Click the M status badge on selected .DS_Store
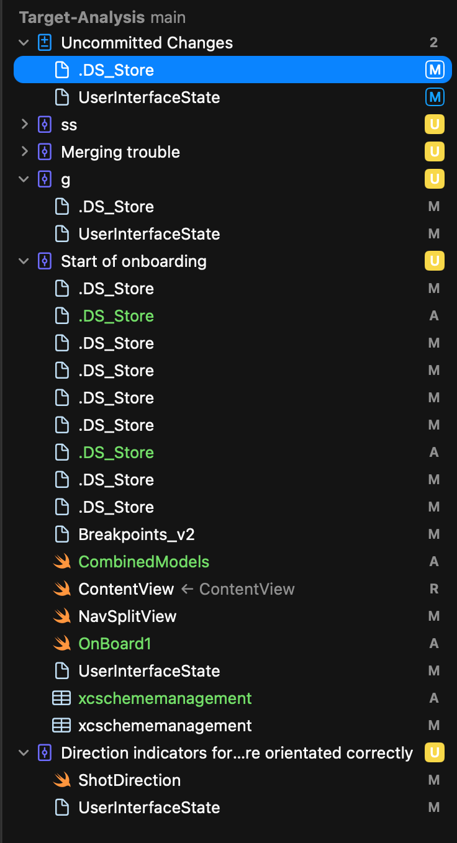The image size is (457, 843). click(434, 70)
